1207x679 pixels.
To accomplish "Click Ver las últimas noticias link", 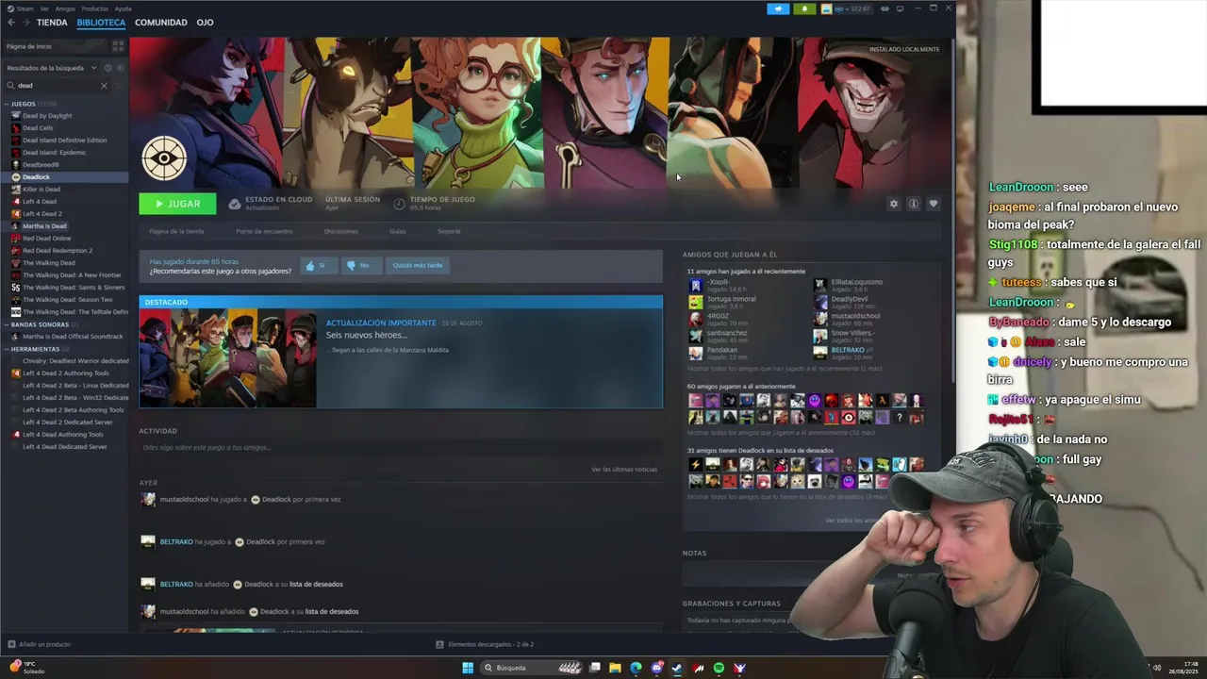I will click(x=624, y=470).
